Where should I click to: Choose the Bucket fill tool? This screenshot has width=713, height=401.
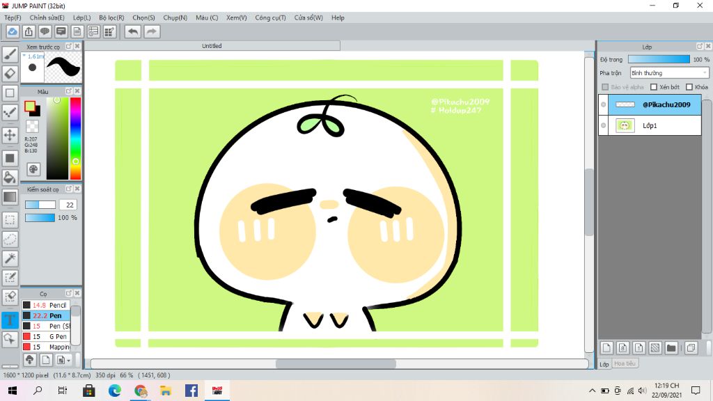click(x=10, y=178)
